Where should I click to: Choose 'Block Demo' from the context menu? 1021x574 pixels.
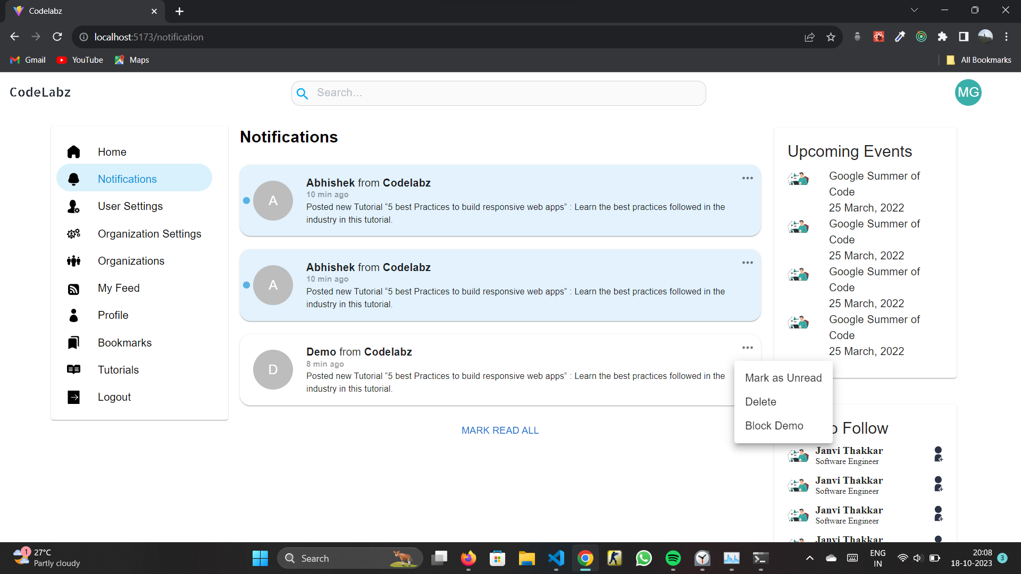point(774,426)
